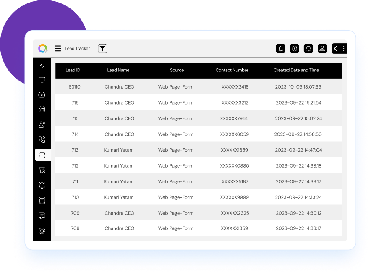Viewport: 371px width, 275px height.
Task: Click the colorful app logo
Action: [43, 48]
